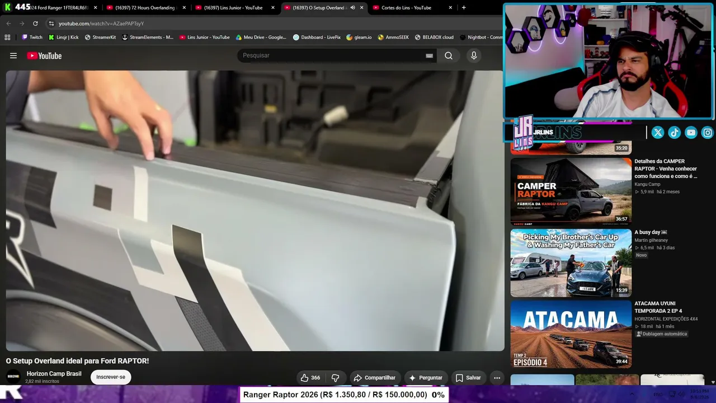The width and height of the screenshot is (716, 403).
Task: Open the gleam.io bookmark
Action: (359, 38)
